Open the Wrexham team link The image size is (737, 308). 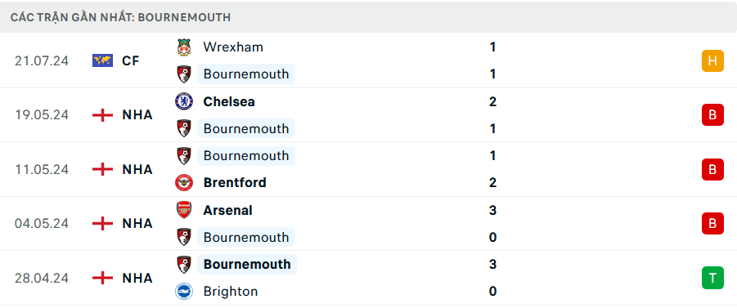(233, 47)
